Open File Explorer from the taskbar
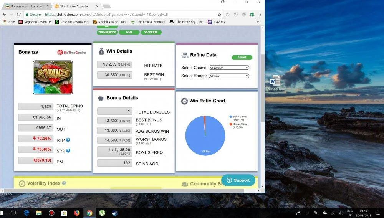 click(x=39, y=213)
